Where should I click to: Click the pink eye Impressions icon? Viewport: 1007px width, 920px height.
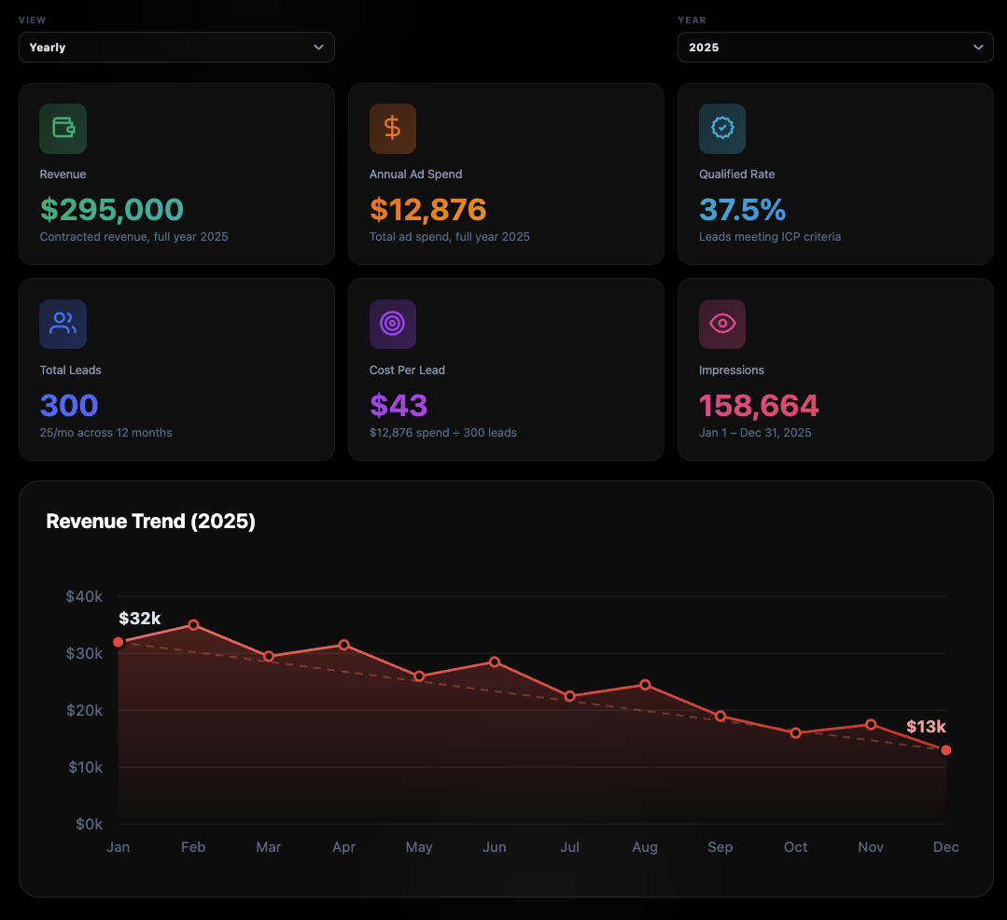tap(721, 324)
